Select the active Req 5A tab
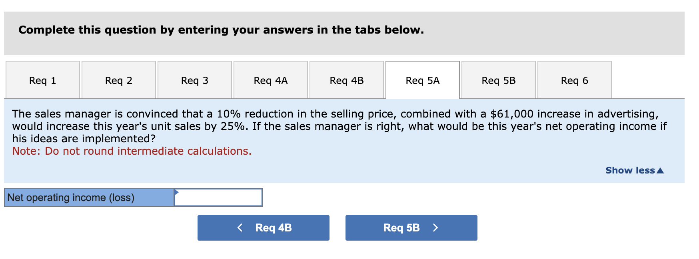This screenshot has height=259, width=699. tap(422, 80)
